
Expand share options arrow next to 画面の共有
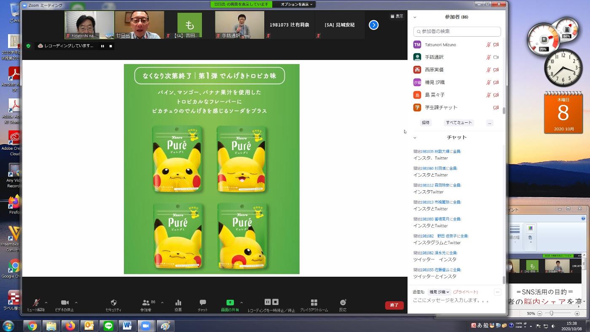pos(241,302)
